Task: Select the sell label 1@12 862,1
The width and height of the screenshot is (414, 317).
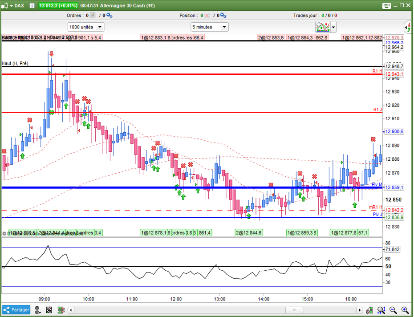Action: pos(355,37)
